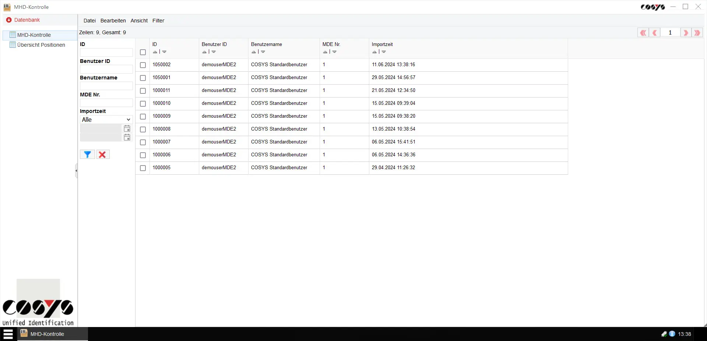707x341 pixels.
Task: Go to next page arrow
Action: [686, 33]
